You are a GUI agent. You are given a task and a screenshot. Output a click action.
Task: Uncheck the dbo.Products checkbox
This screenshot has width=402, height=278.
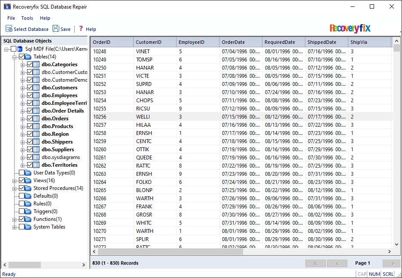[x=30, y=126]
